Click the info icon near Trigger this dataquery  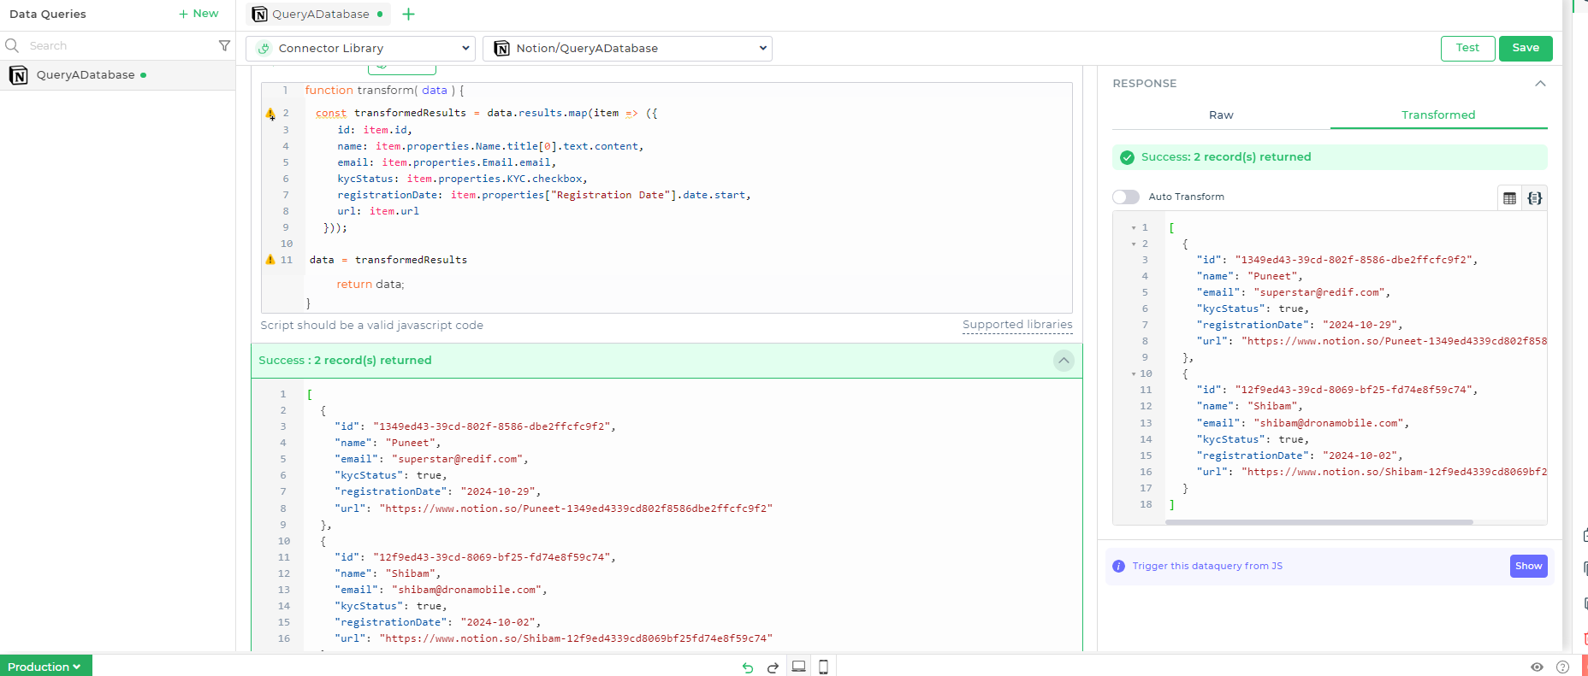coord(1118,567)
